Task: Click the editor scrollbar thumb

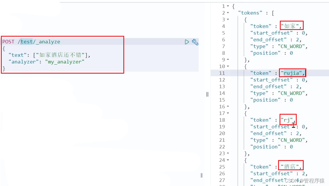Action: [201, 175]
